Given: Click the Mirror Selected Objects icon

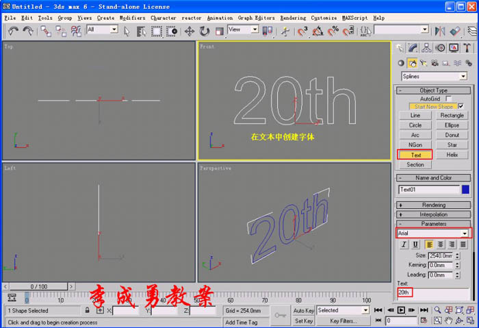Looking at the screenshot, I should tap(440, 31).
